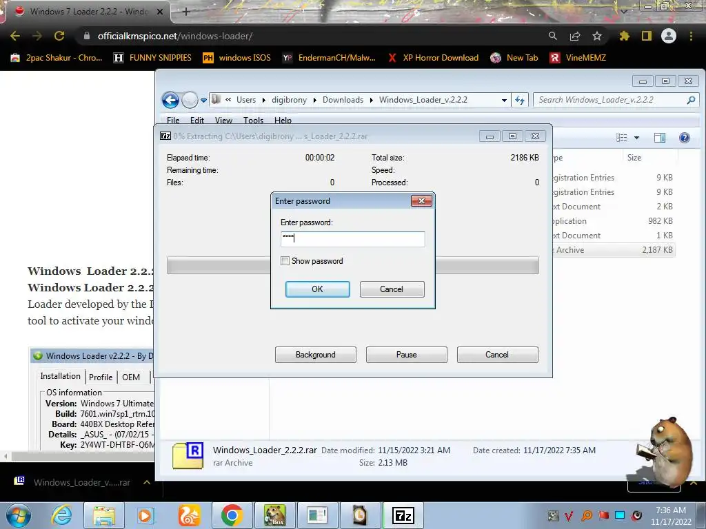Go back in Chrome browser
The image size is (706, 529).
pyautogui.click(x=15, y=36)
